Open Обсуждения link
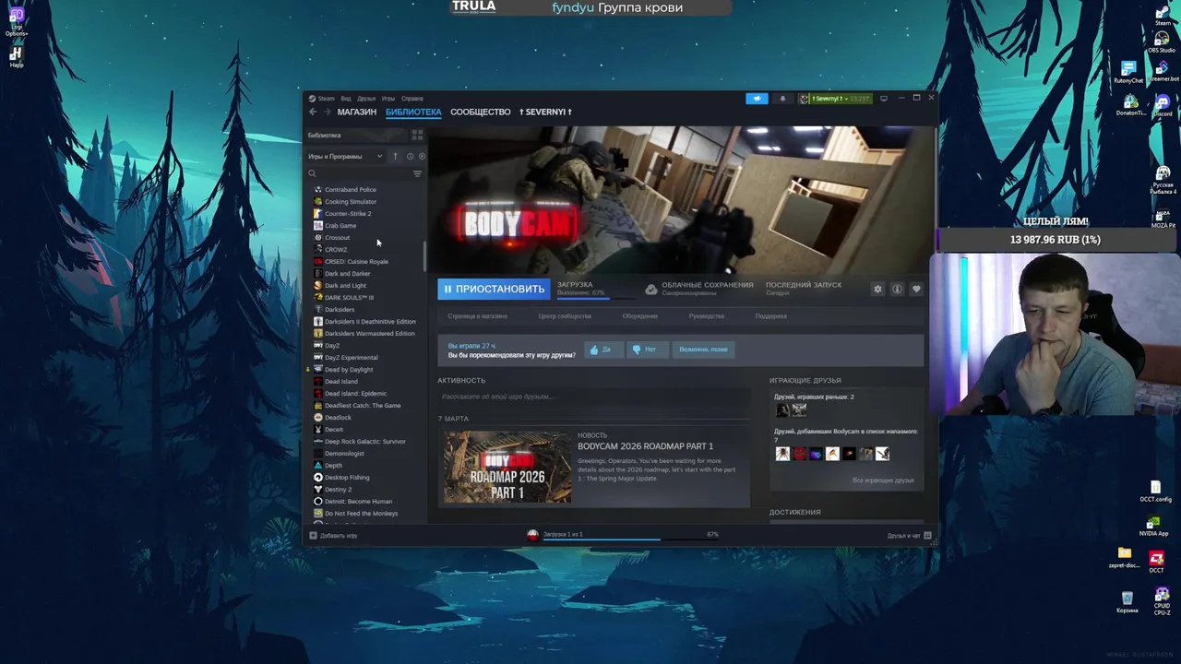Screen dimensions: 1181x664 tap(639, 316)
